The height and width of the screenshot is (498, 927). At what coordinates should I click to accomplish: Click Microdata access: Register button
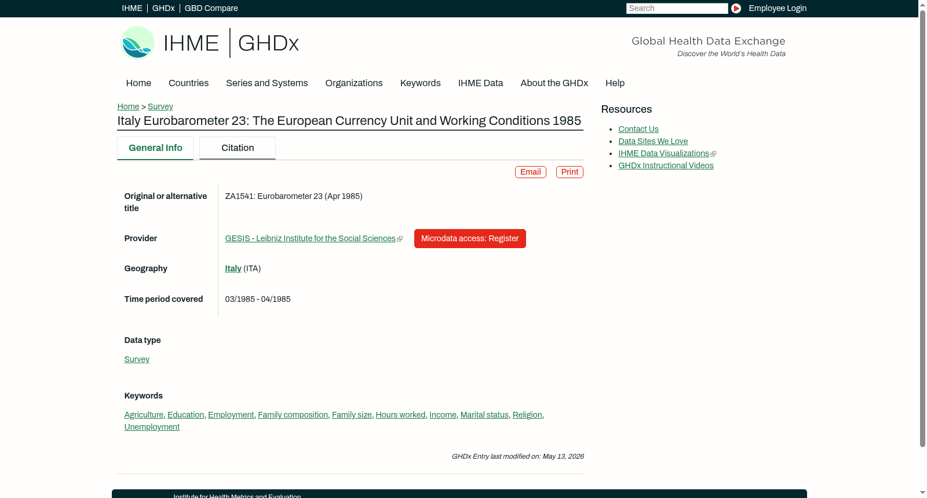(470, 238)
